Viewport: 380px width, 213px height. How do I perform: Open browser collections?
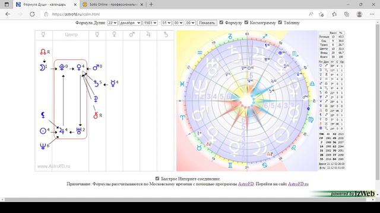[347, 14]
